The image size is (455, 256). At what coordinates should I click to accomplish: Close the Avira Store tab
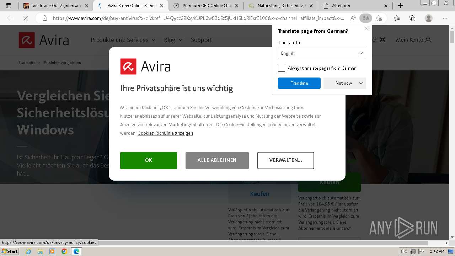point(162,6)
